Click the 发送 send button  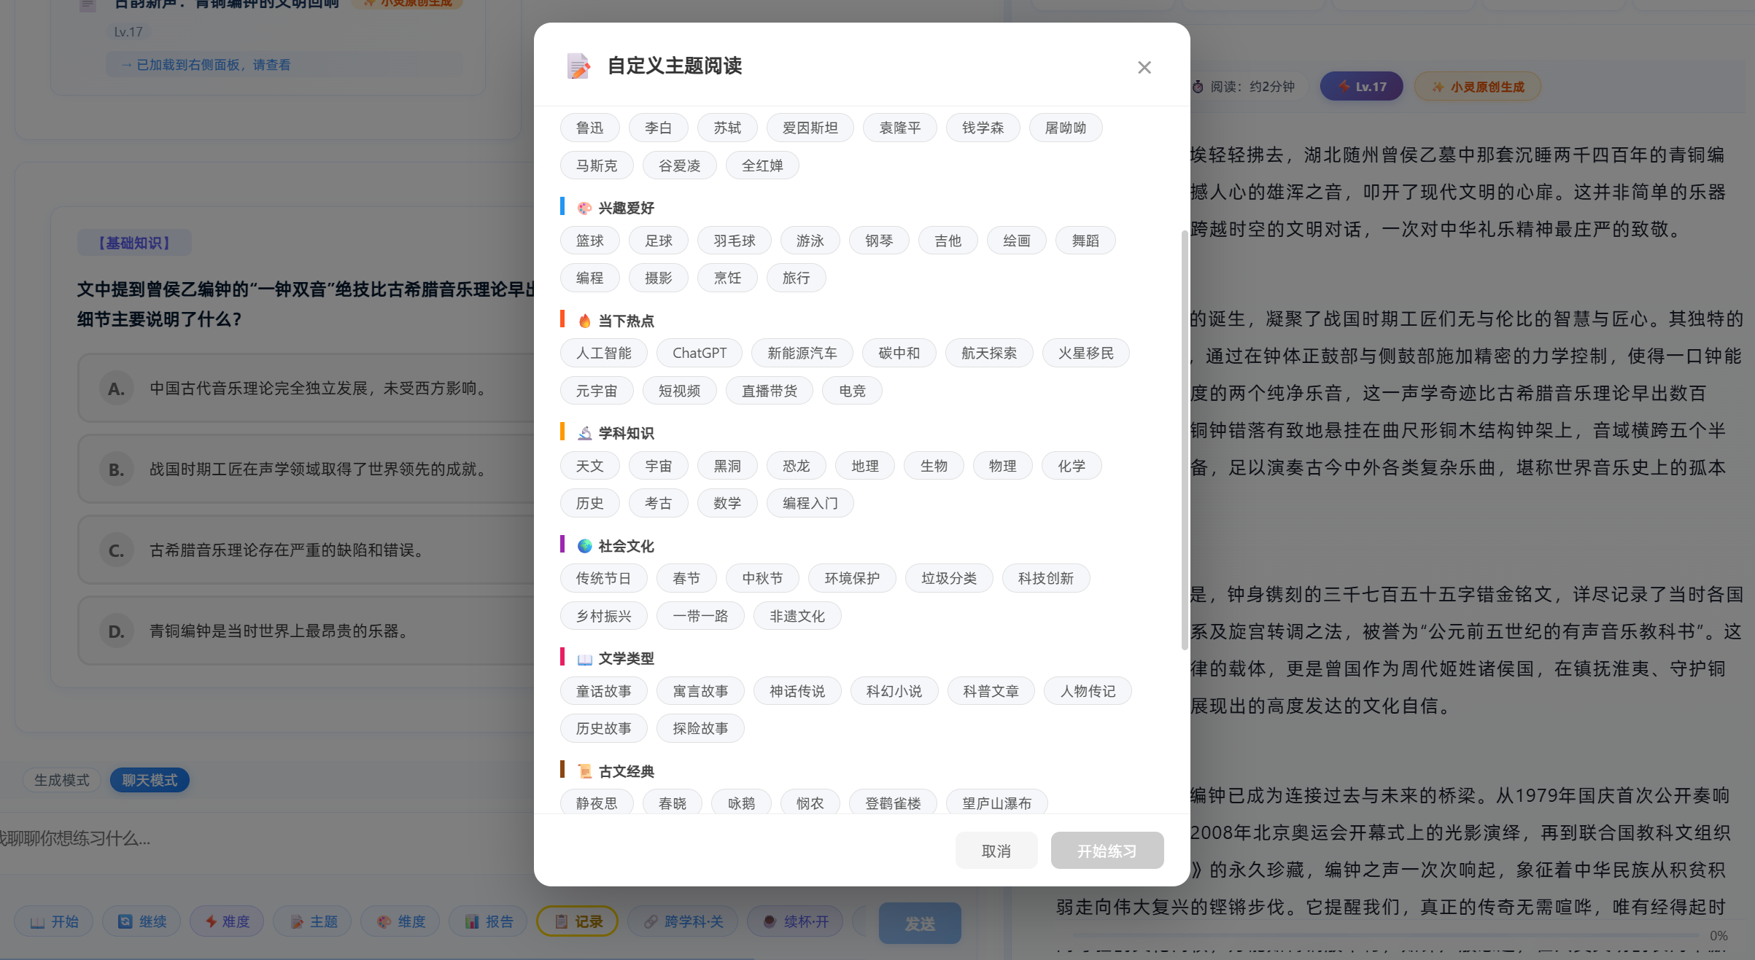point(920,924)
